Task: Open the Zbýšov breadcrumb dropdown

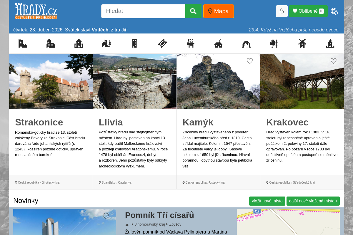Action: click(x=175, y=224)
